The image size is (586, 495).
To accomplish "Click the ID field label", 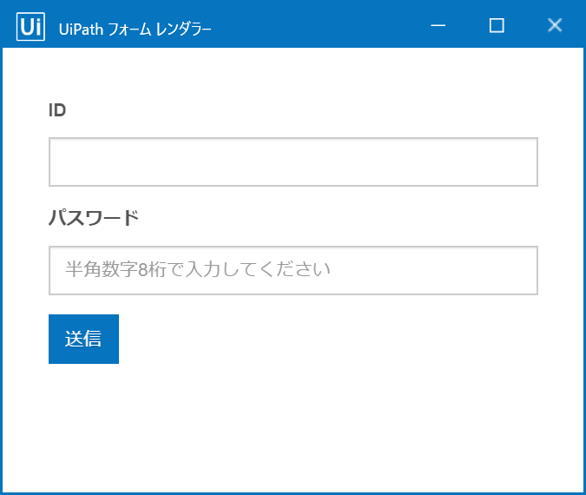I will (57, 110).
